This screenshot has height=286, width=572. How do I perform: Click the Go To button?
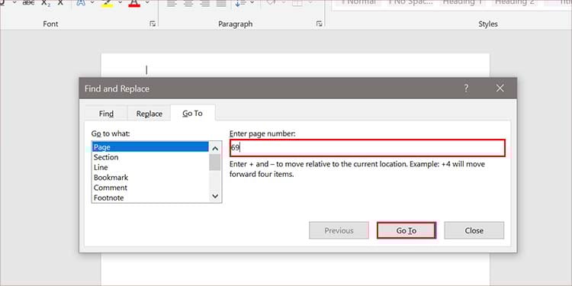(407, 230)
